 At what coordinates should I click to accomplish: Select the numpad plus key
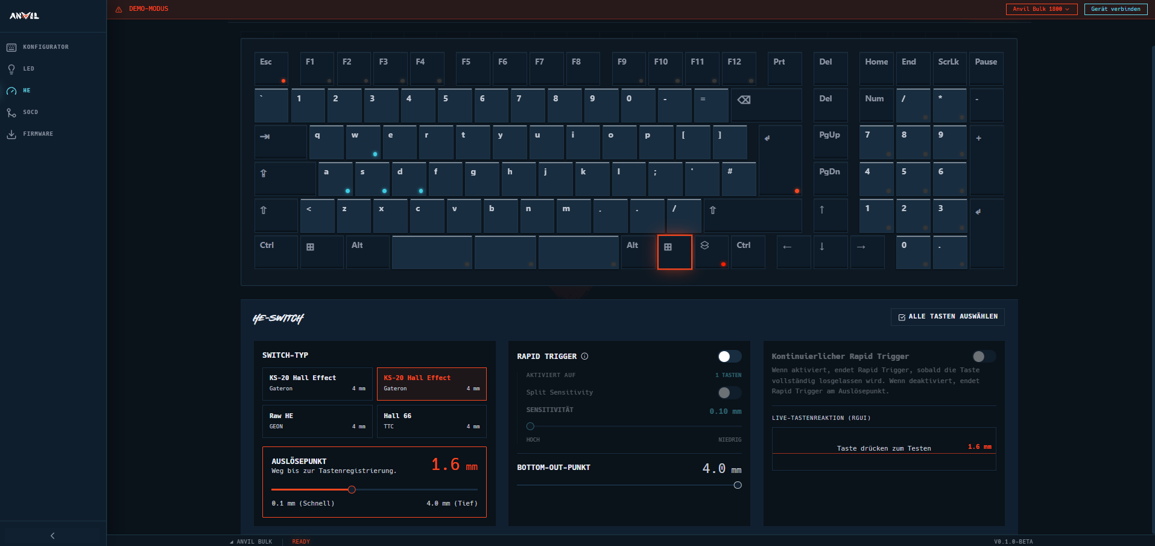coord(986,160)
